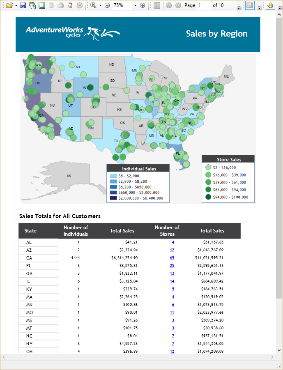Click the vertical scrollbar down arrow
This screenshot has height=370, width=283.
pos(279,350)
